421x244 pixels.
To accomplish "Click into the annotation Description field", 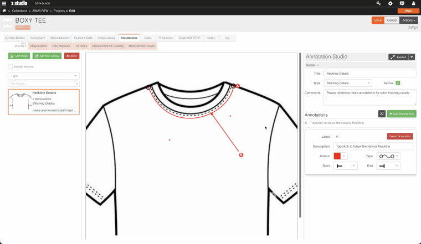I will (373, 147).
